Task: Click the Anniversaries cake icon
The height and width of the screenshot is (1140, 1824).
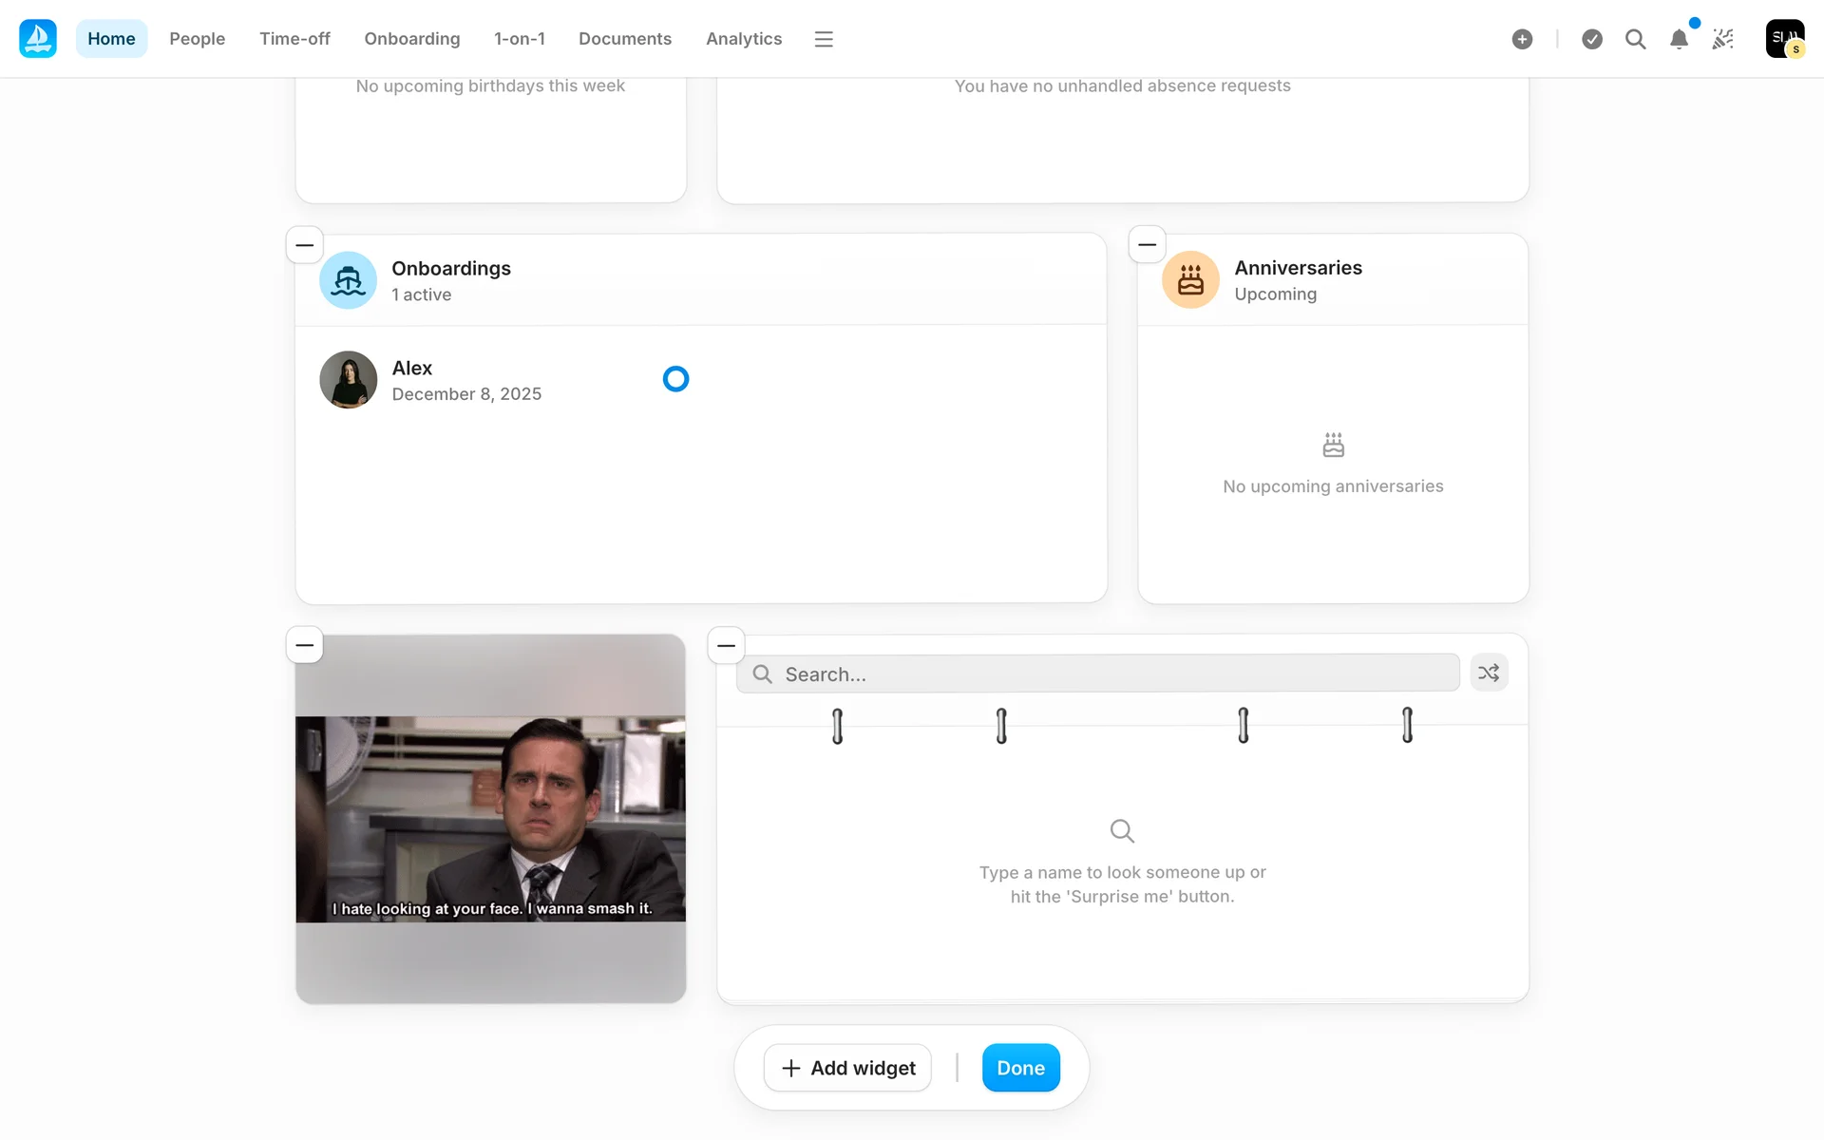Action: (x=1190, y=279)
